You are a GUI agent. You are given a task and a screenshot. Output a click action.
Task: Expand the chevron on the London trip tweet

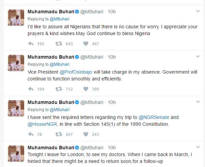pos(198,147)
